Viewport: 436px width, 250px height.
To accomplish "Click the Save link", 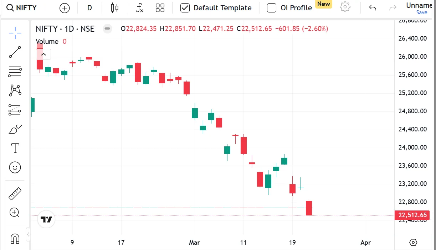I will click(x=422, y=12).
